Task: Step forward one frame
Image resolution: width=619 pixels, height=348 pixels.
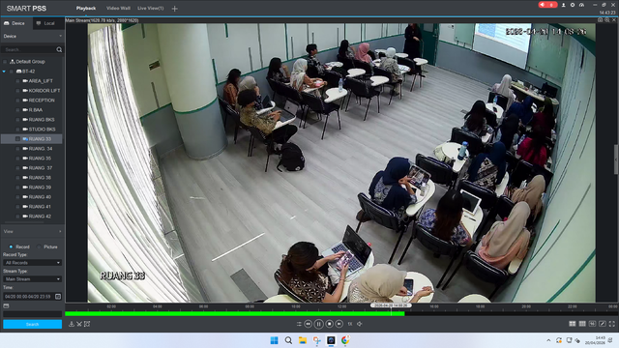Action: pyautogui.click(x=339, y=324)
